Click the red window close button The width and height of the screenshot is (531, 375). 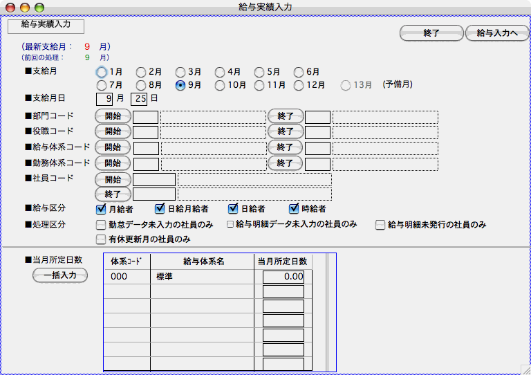[10, 7]
